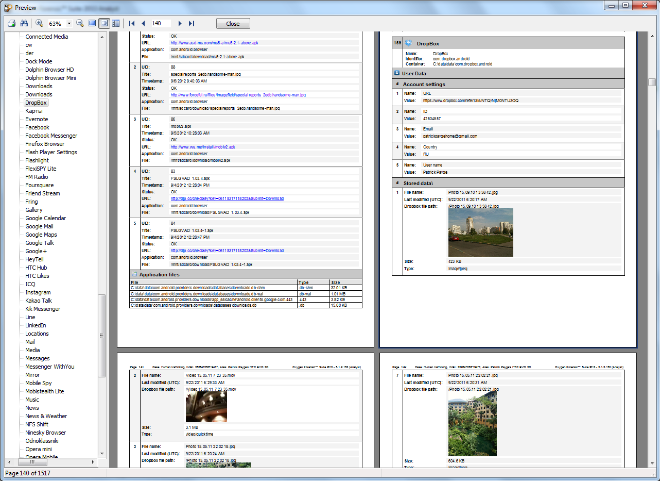
Task: Select Google Talk tree item
Action: [x=40, y=243]
